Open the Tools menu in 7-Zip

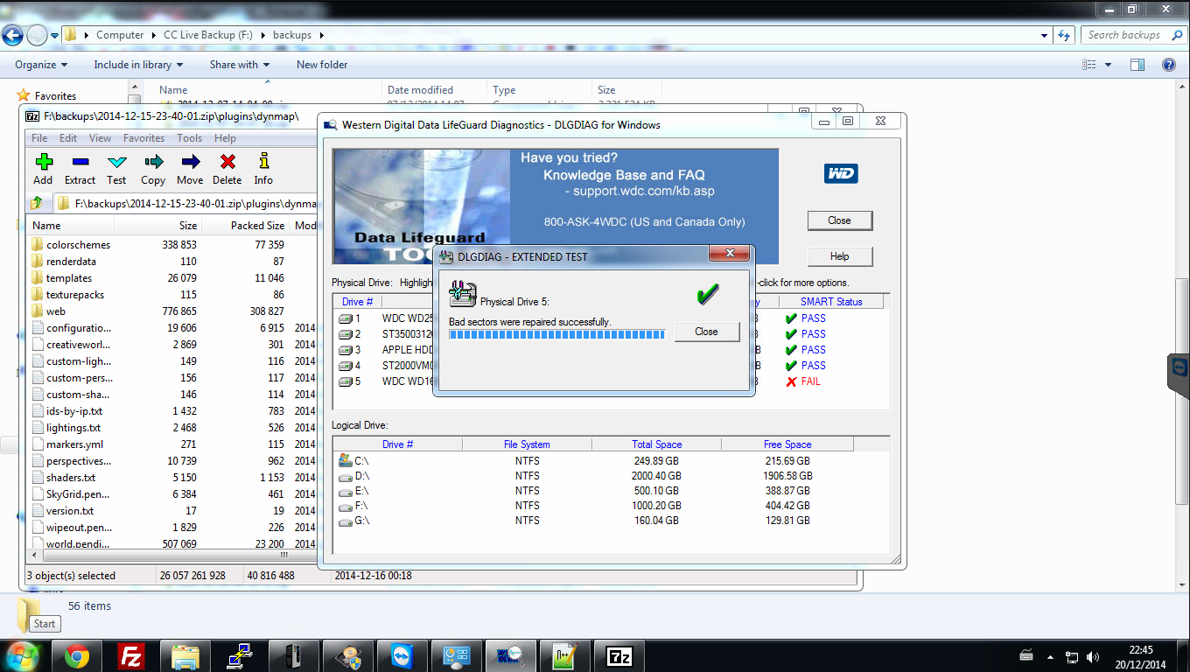click(189, 138)
